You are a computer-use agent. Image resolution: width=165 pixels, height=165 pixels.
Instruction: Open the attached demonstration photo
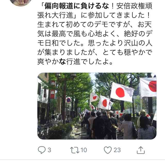(97, 106)
